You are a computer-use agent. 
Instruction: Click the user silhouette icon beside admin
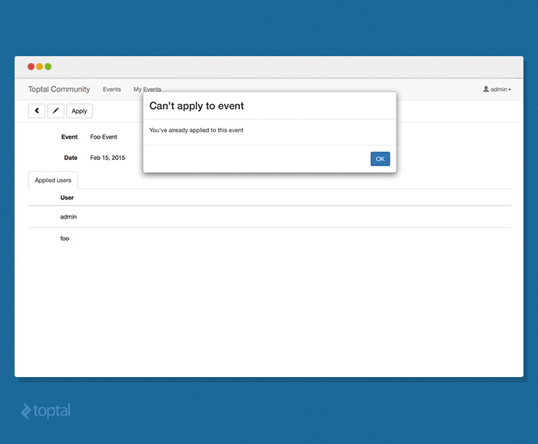point(486,89)
